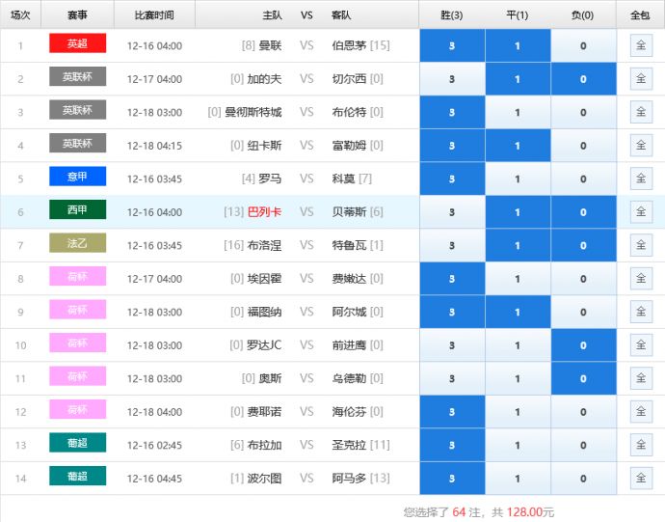The height and width of the screenshot is (522, 665).
Task: Toggle loss (0) for 奥斯 vs 乌德勒
Action: (x=583, y=379)
